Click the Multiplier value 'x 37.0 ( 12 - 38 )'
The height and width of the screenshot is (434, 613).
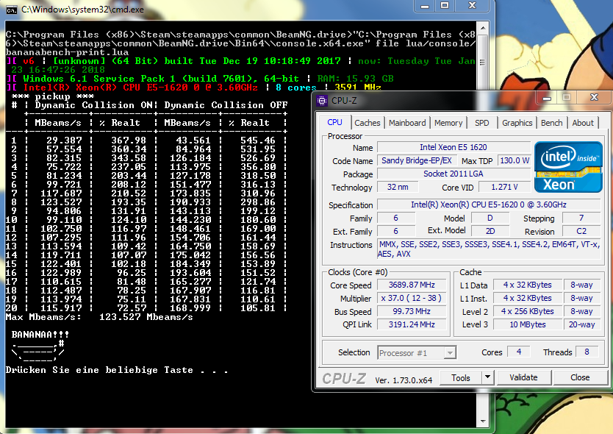tap(412, 298)
